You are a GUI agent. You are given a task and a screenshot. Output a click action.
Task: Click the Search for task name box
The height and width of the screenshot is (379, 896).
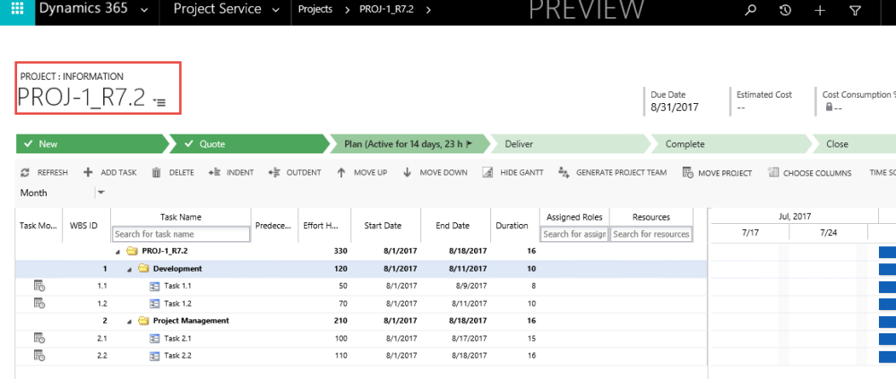[x=181, y=234]
